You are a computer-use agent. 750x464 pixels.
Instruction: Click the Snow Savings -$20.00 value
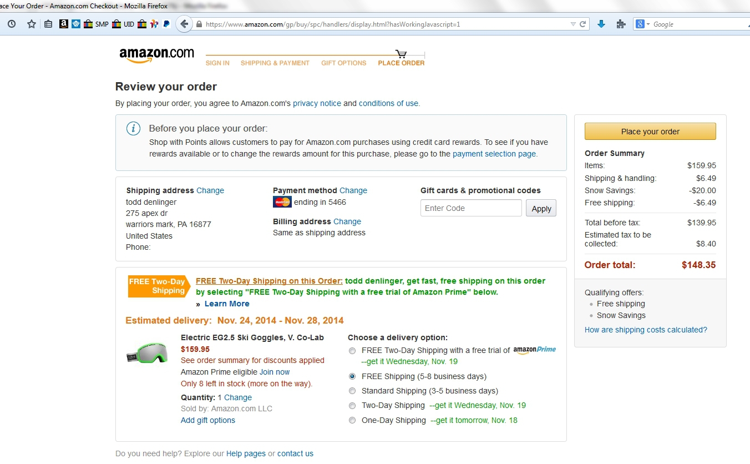click(701, 190)
